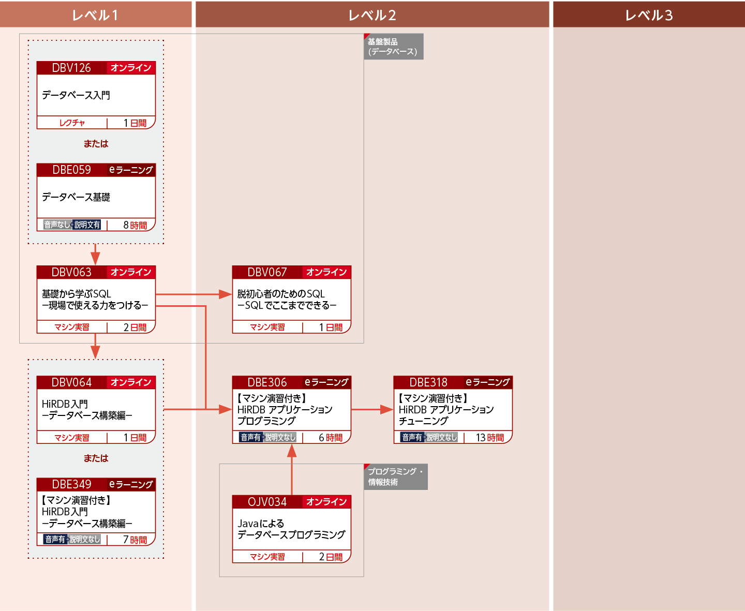The height and width of the screenshot is (611, 745).
Task: Click the eラーニング badge on DBE349
Action: click(131, 484)
